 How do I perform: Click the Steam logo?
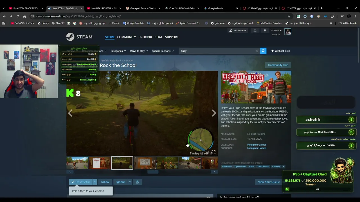click(x=80, y=37)
